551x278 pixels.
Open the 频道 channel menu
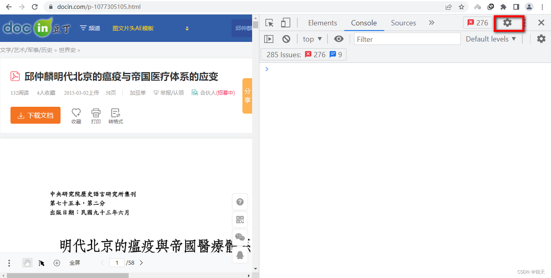(90, 28)
